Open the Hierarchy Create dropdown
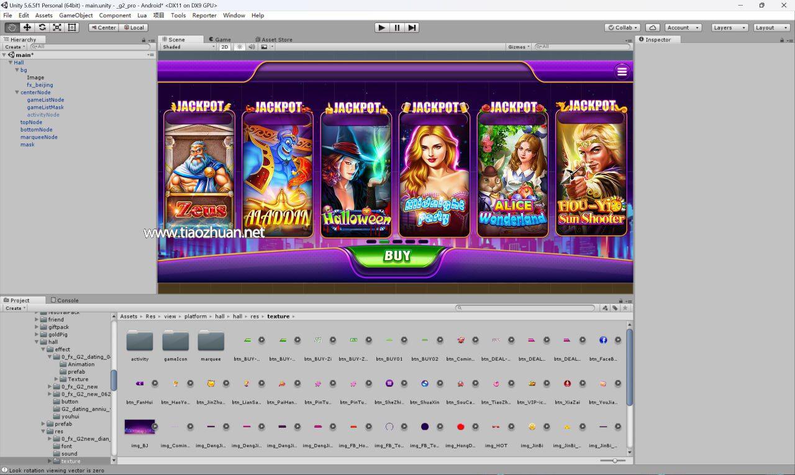Image resolution: width=795 pixels, height=475 pixels. [x=16, y=47]
